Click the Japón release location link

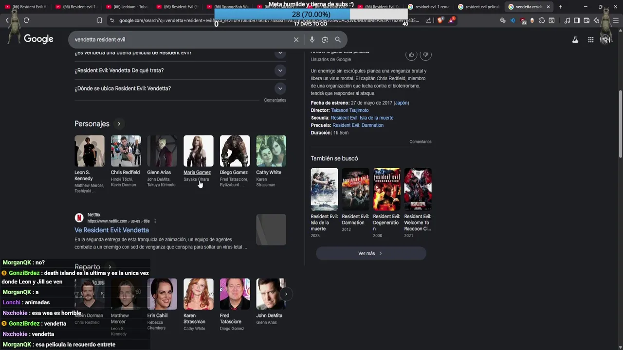402,103
